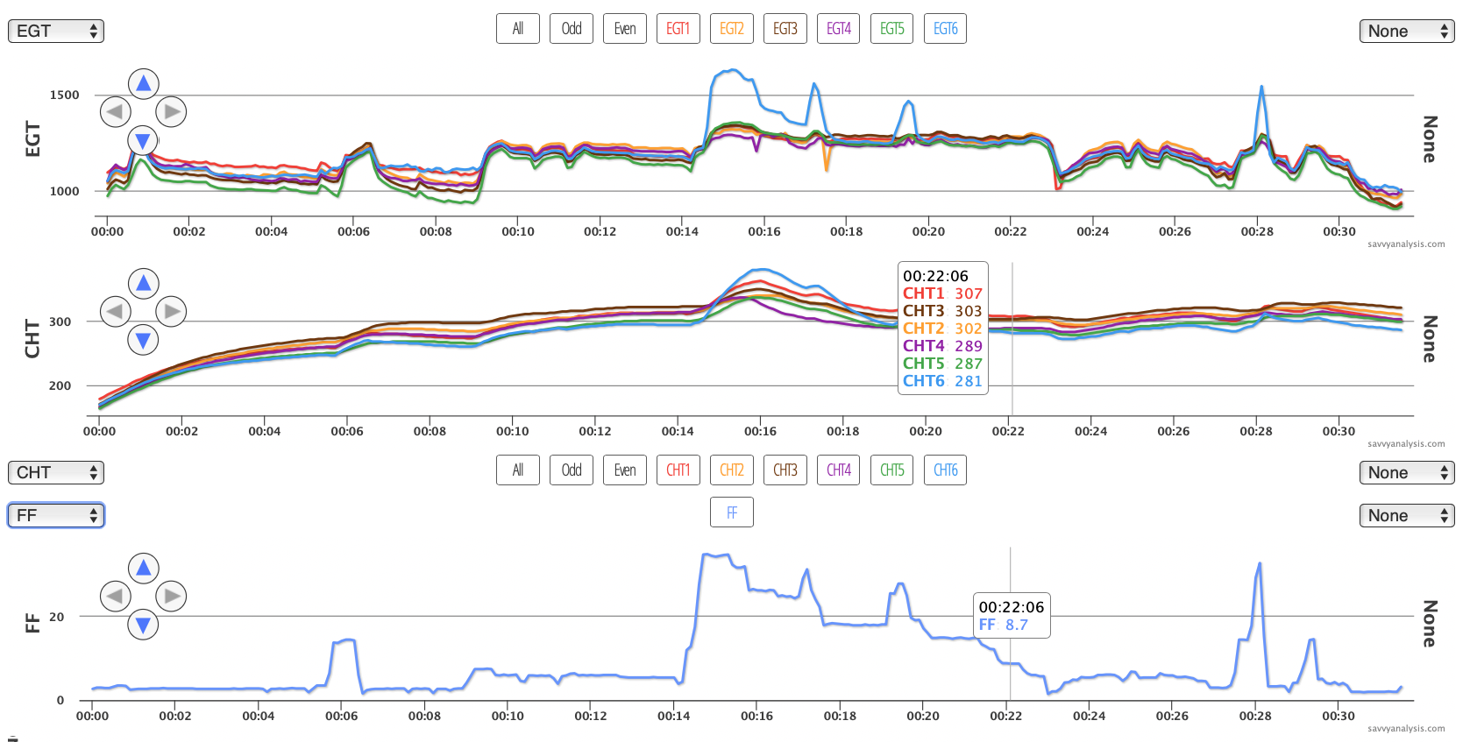Open the CHT parameter dropdown
This screenshot has height=742, width=1470.
[56, 472]
